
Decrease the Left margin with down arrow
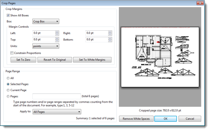pyautogui.click(x=57, y=34)
